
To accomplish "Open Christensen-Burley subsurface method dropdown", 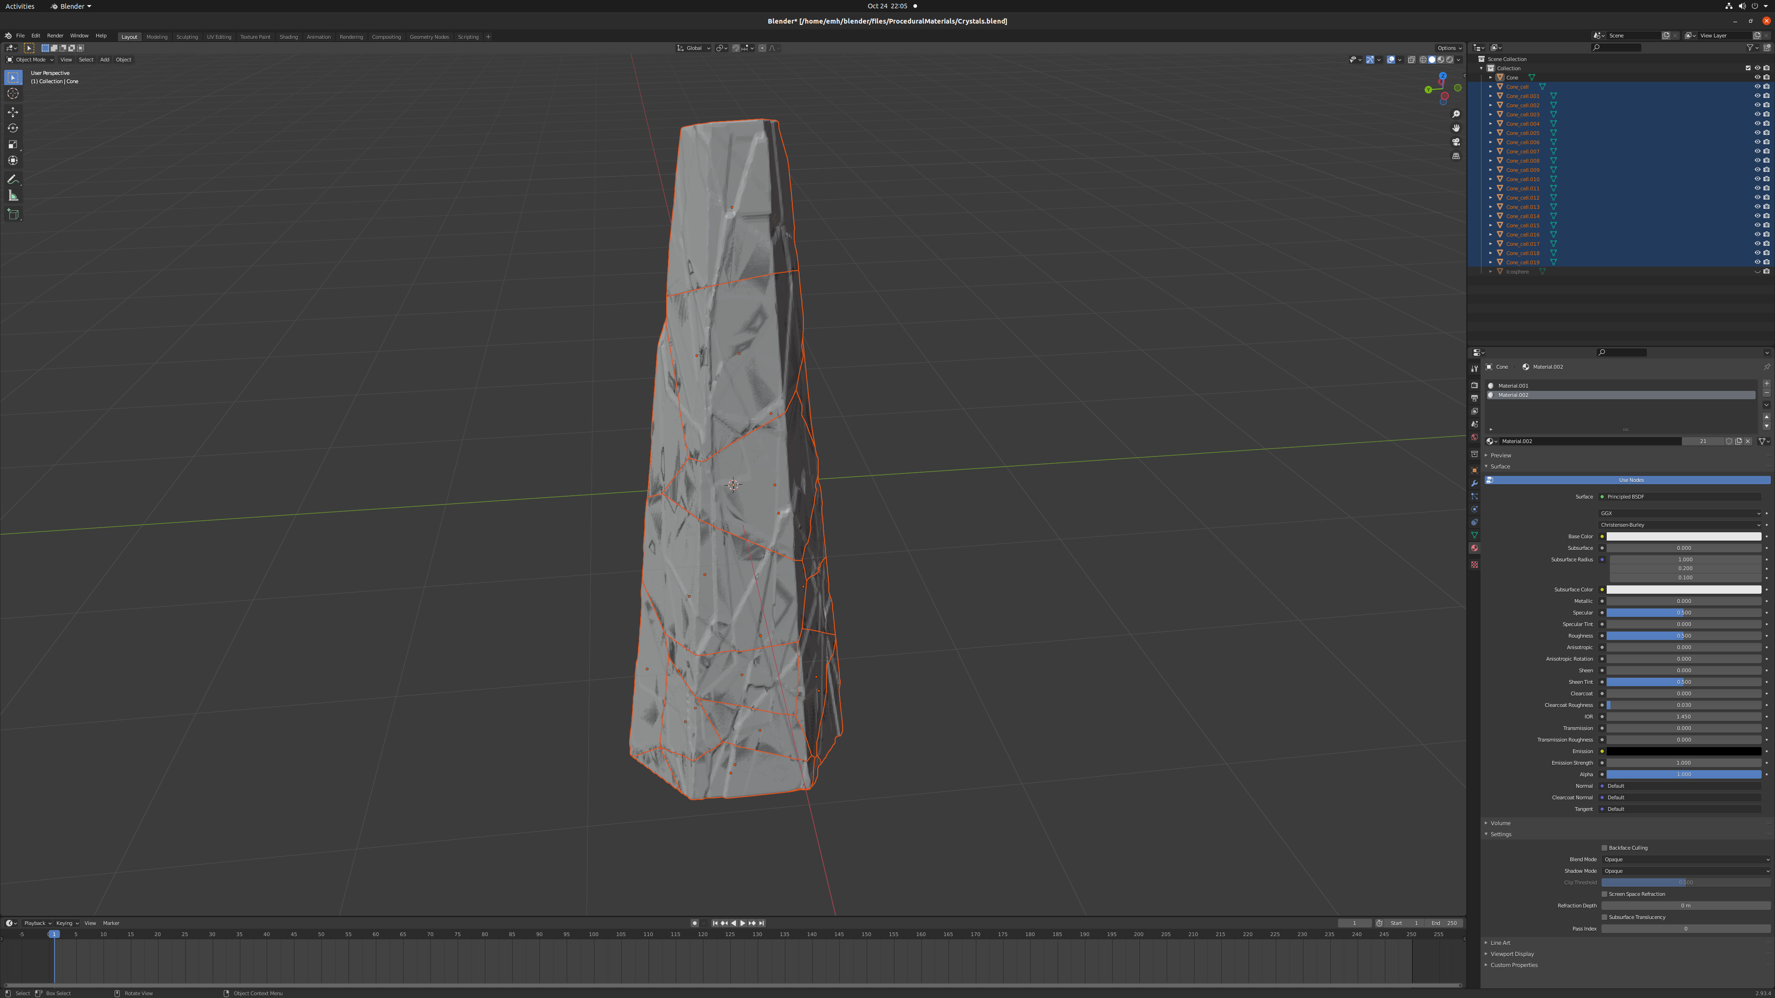I will 1680,525.
